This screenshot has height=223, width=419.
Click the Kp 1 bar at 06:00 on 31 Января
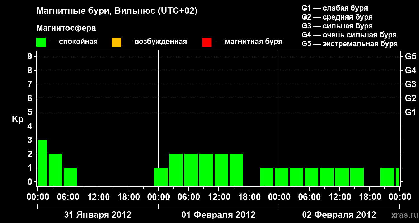pos(70,177)
